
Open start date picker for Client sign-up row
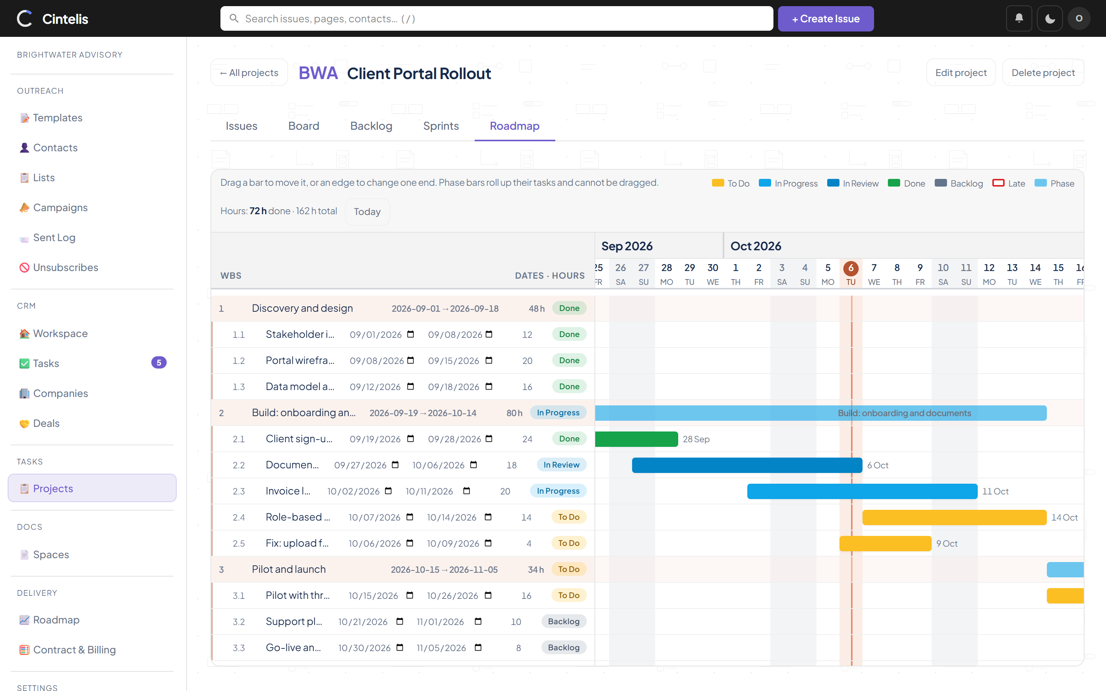click(x=411, y=439)
